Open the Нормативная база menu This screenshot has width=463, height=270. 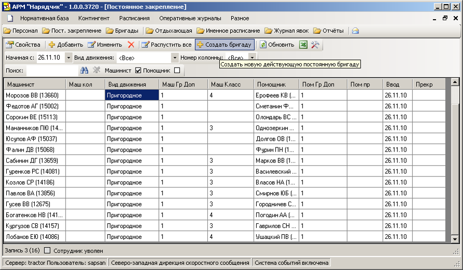[x=45, y=18]
